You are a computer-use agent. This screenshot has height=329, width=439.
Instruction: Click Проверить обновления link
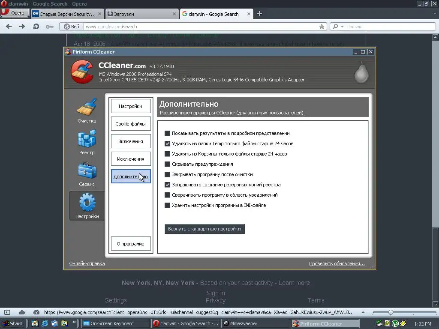point(337,263)
